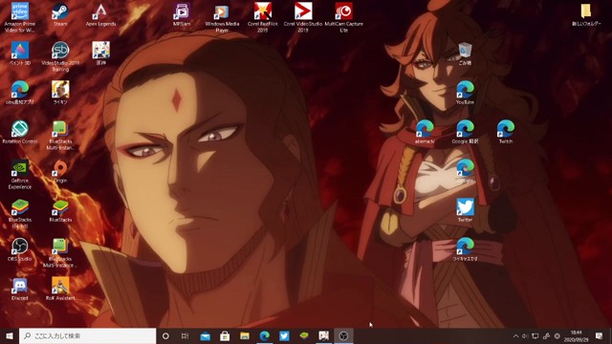Select the Rotation Control shortcut
This screenshot has width=612, height=344.
click(20, 132)
